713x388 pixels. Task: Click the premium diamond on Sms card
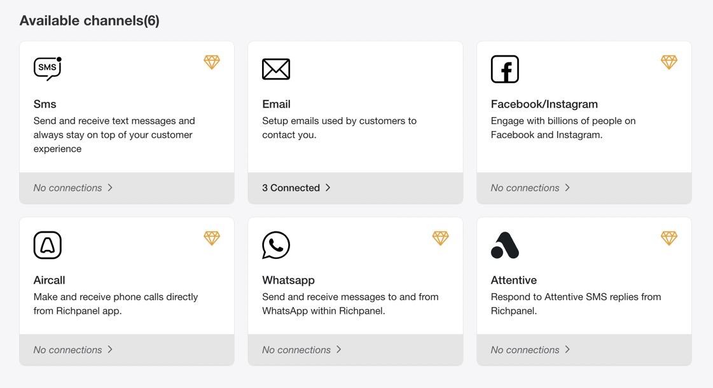pyautogui.click(x=212, y=62)
